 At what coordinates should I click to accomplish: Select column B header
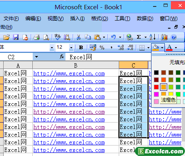76,65
